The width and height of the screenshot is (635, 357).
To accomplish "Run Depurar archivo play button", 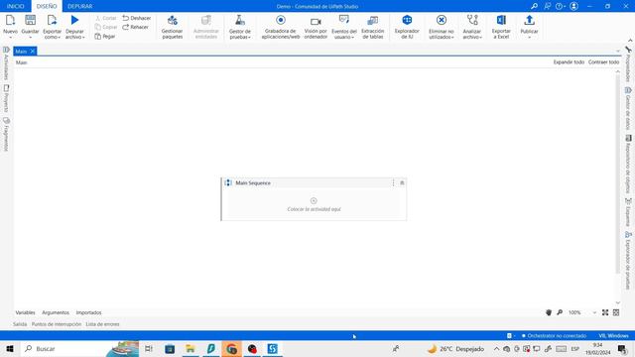I will pyautogui.click(x=75, y=20).
